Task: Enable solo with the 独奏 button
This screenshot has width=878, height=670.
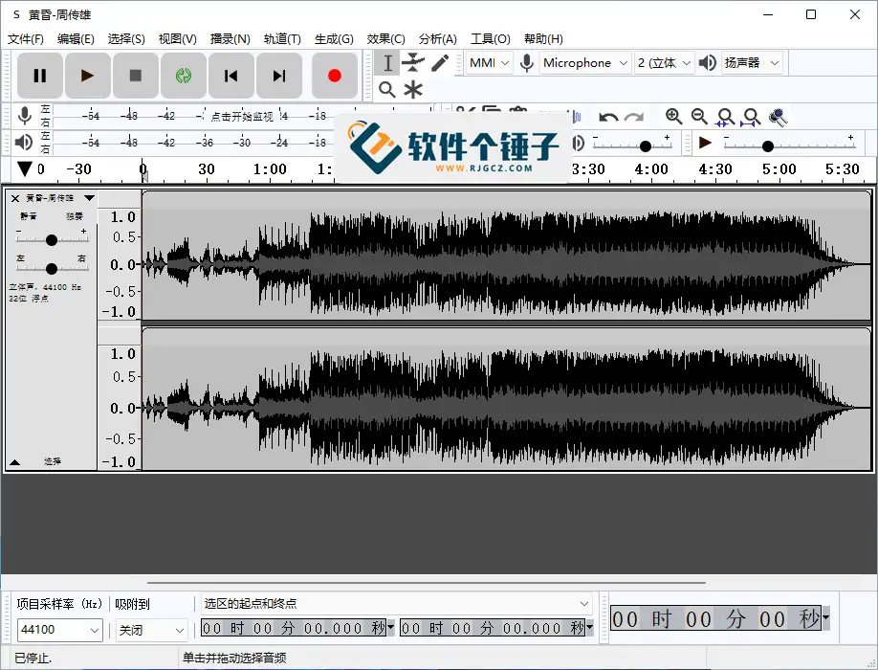Action: pos(73,217)
